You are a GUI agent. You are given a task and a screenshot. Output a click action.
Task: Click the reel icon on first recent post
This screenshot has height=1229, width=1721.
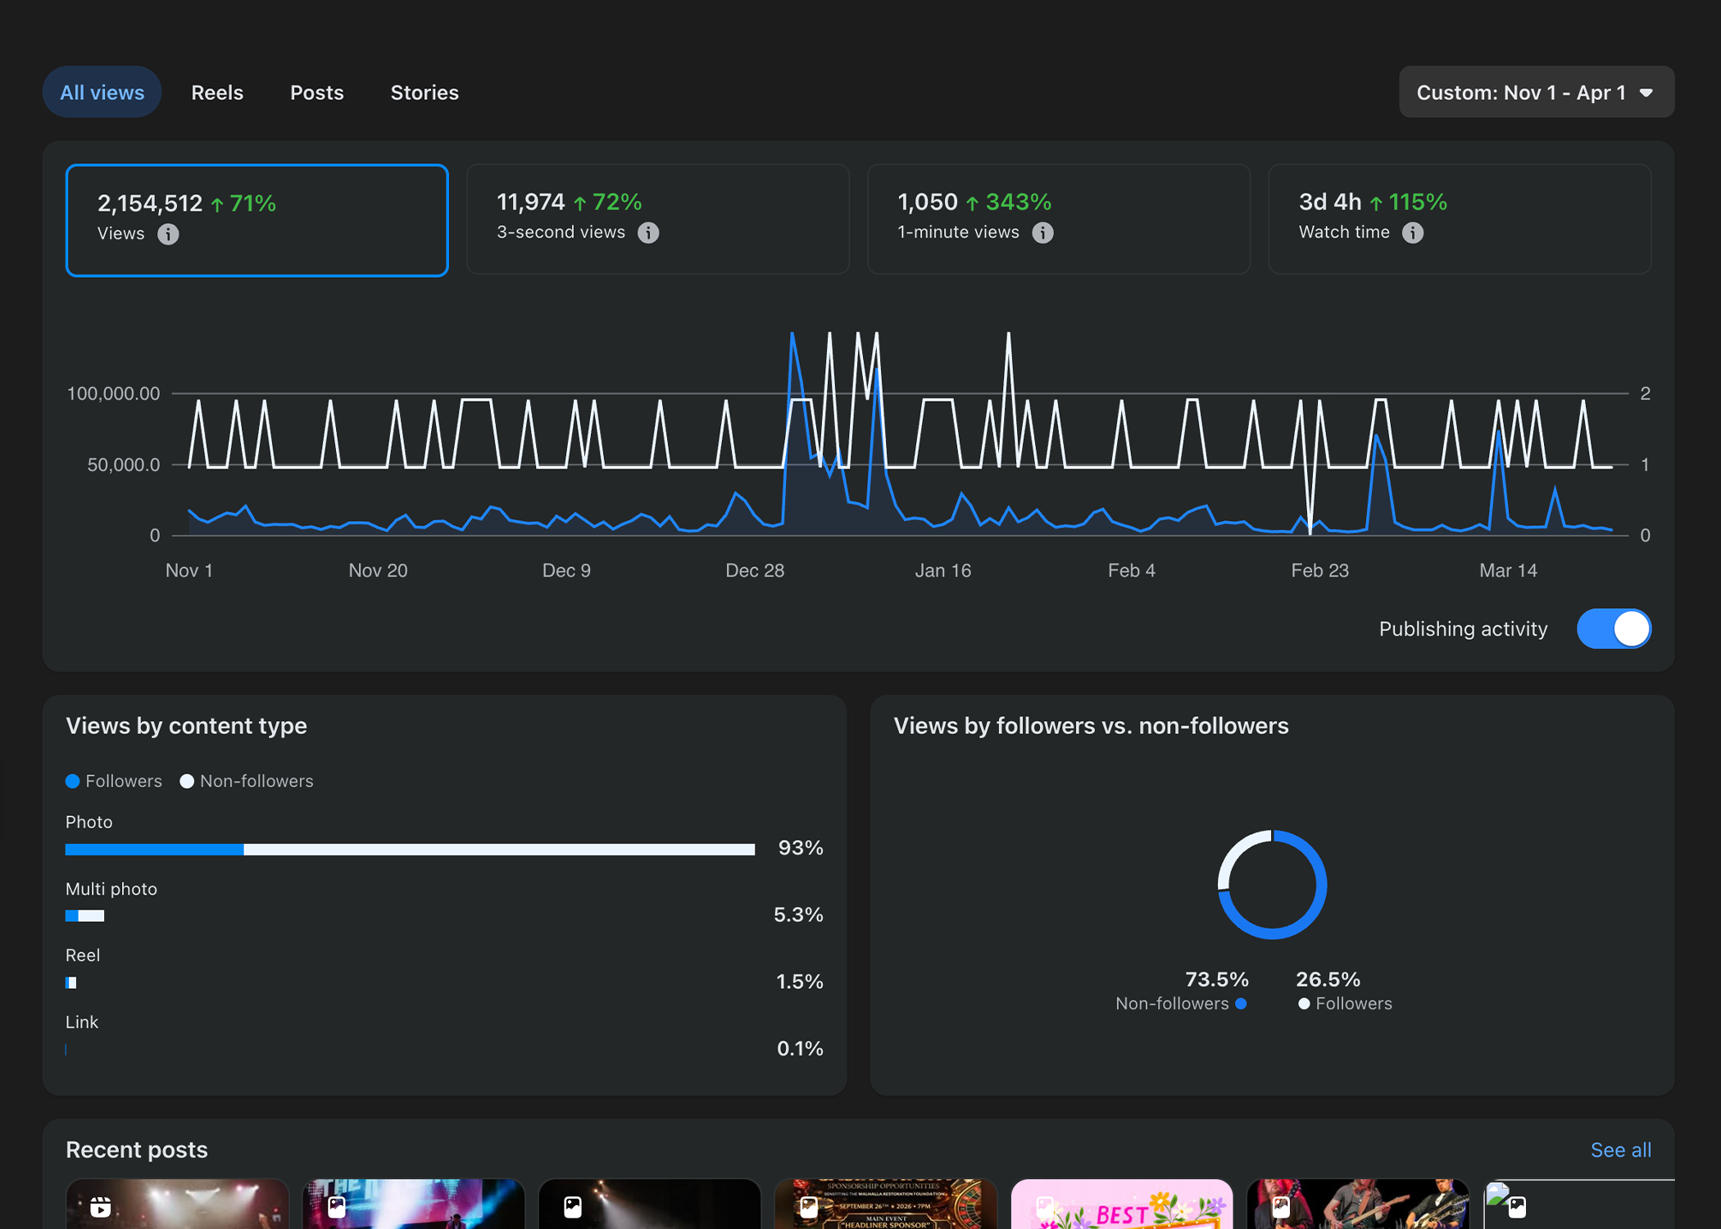coord(101,1206)
